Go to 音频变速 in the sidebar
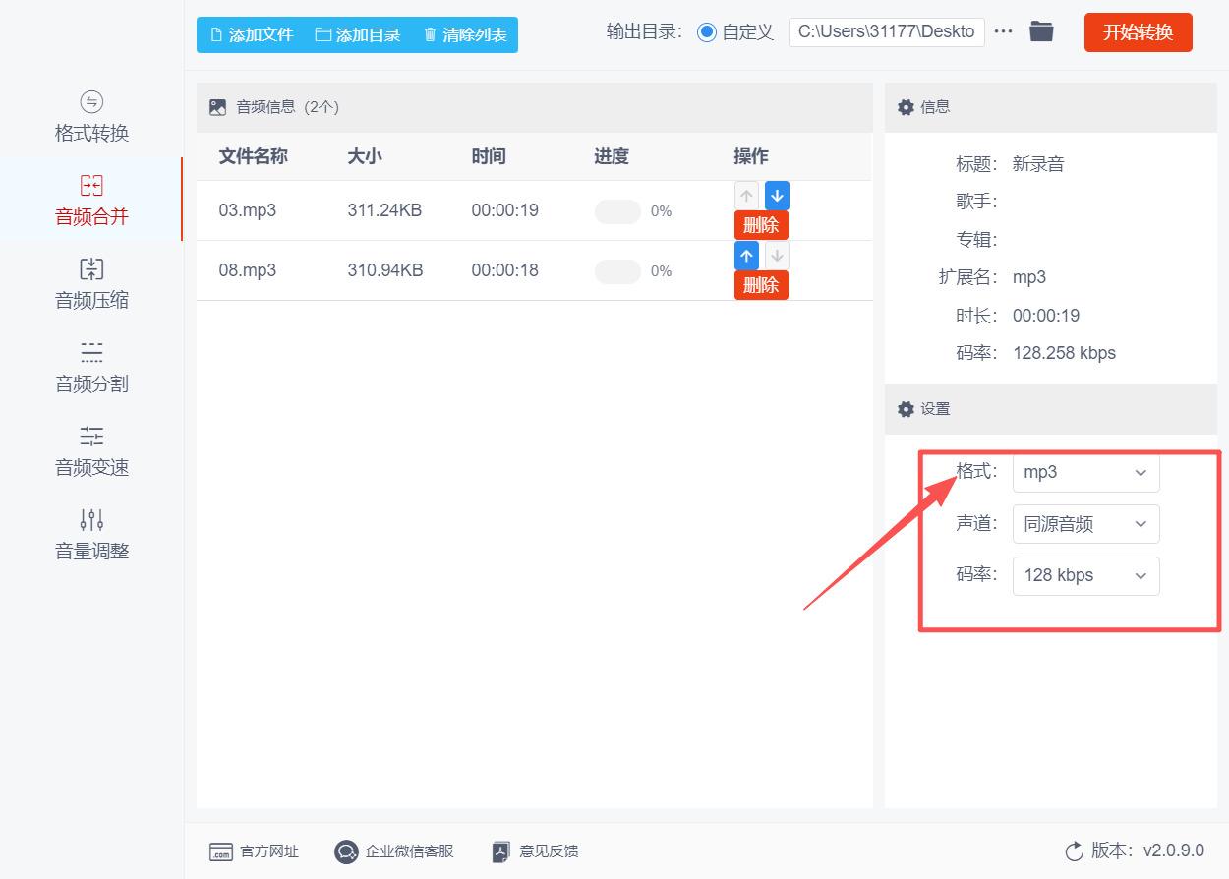This screenshot has width=1229, height=879. coord(91,451)
